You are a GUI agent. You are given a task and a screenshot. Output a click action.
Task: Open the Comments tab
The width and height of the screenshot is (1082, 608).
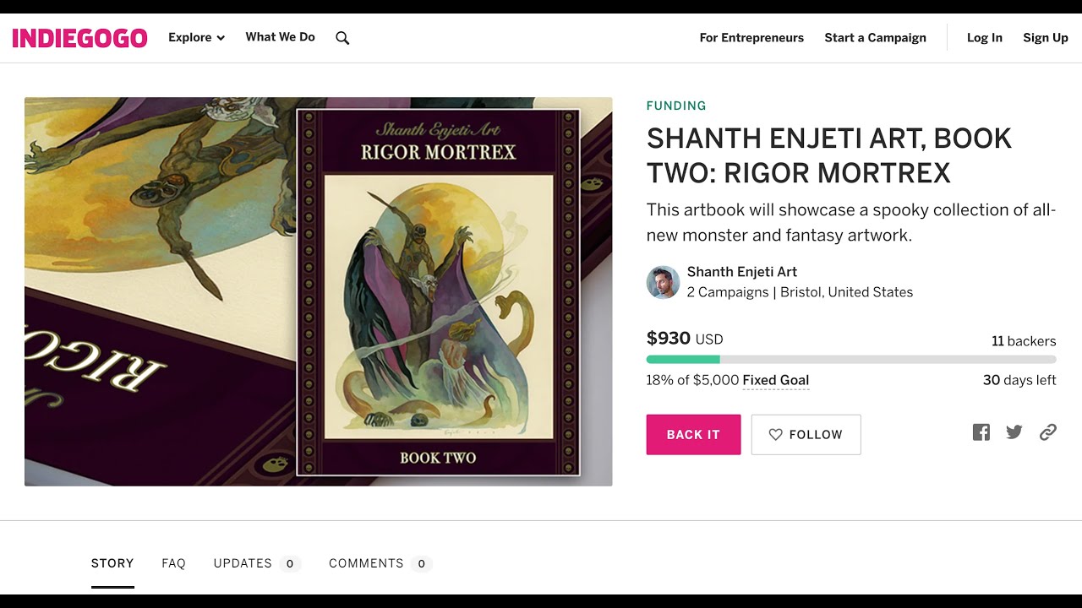point(380,563)
